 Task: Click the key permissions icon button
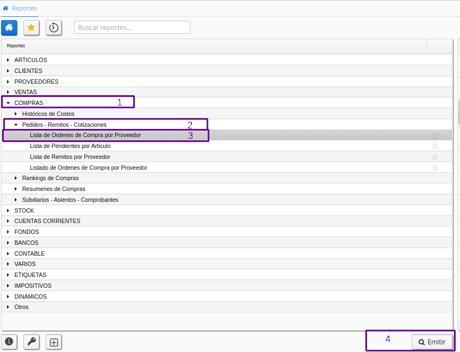coord(32,342)
